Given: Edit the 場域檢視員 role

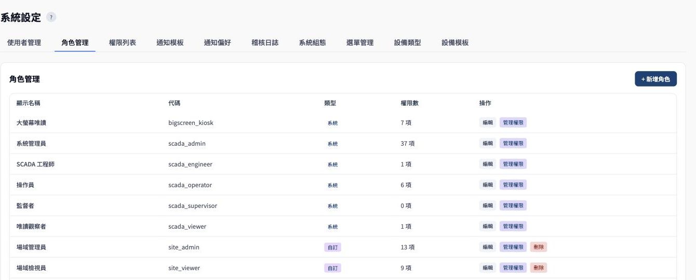Looking at the screenshot, I should coord(488,268).
